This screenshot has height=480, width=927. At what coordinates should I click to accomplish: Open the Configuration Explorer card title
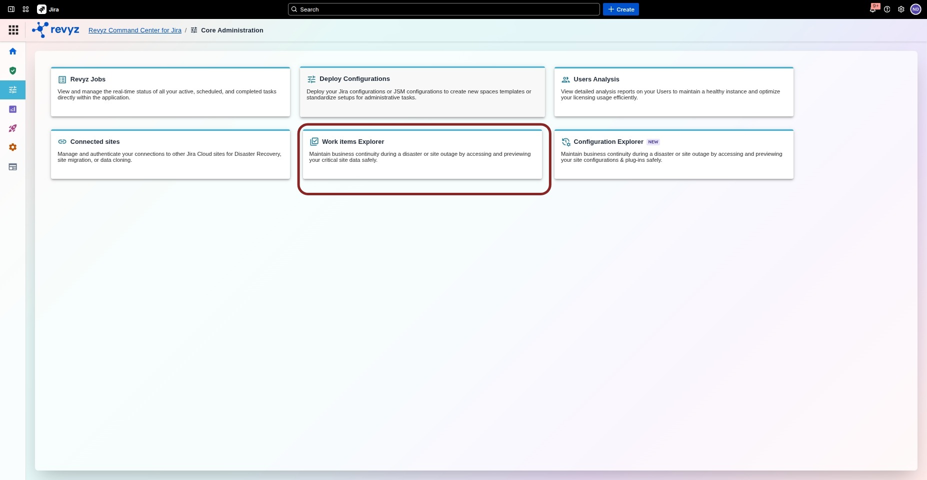608,142
